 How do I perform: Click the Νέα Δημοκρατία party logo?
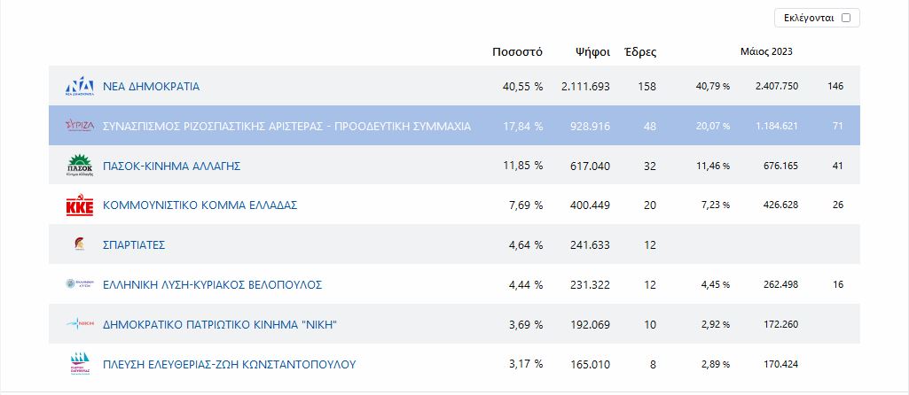pyautogui.click(x=80, y=87)
